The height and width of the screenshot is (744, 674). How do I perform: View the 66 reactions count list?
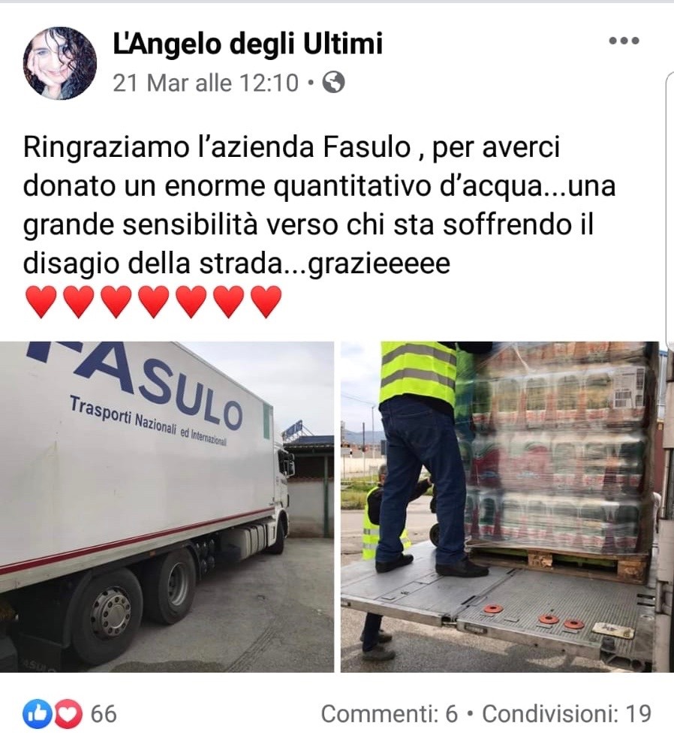tap(104, 714)
